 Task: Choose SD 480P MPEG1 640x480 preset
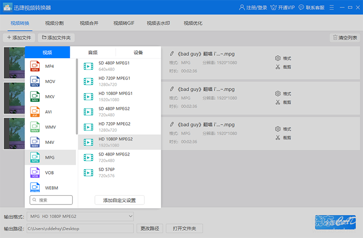(120, 66)
